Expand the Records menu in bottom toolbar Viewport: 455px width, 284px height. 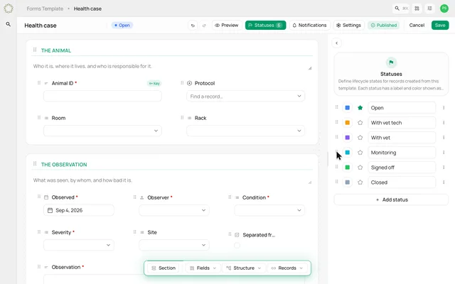(288, 268)
